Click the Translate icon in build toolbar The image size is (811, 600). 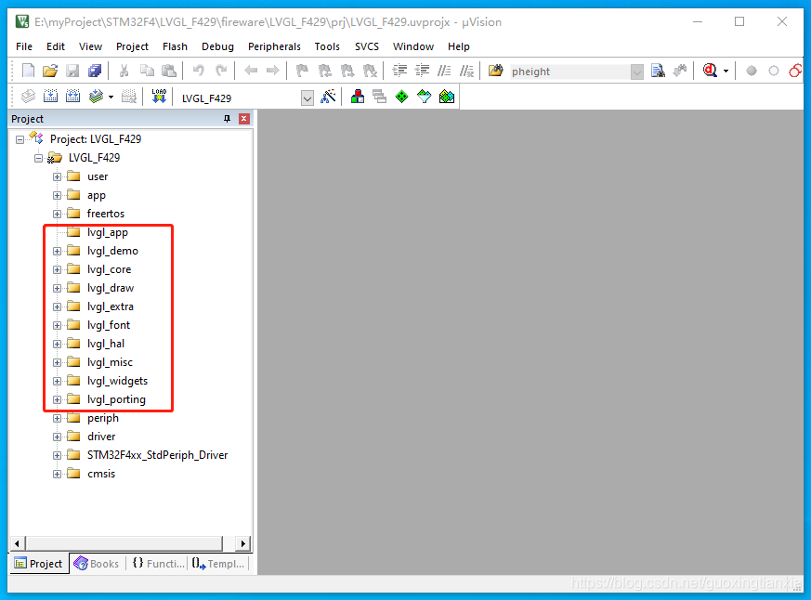(29, 97)
